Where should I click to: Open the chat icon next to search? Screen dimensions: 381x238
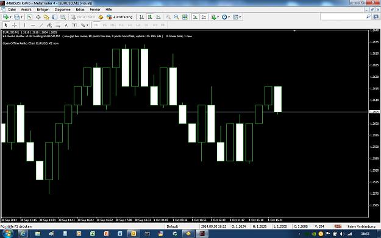click(x=376, y=17)
